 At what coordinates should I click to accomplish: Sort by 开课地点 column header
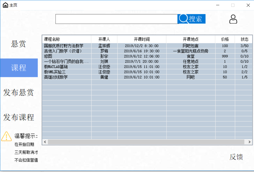tap(191, 39)
